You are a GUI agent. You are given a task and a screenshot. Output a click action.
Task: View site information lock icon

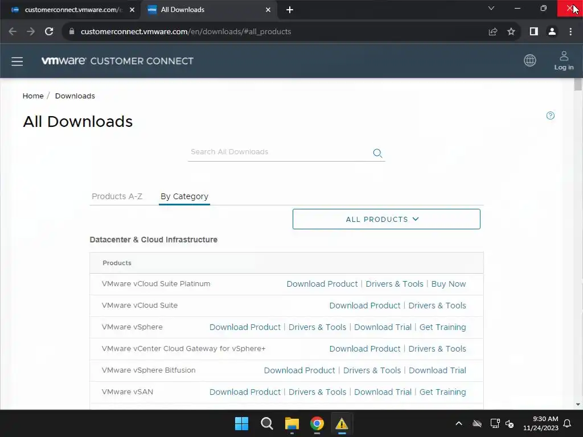(72, 32)
